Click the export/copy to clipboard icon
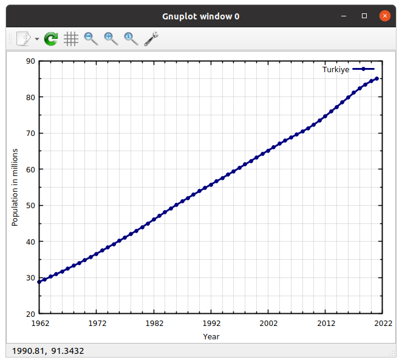This screenshot has height=363, width=402. tap(23, 39)
